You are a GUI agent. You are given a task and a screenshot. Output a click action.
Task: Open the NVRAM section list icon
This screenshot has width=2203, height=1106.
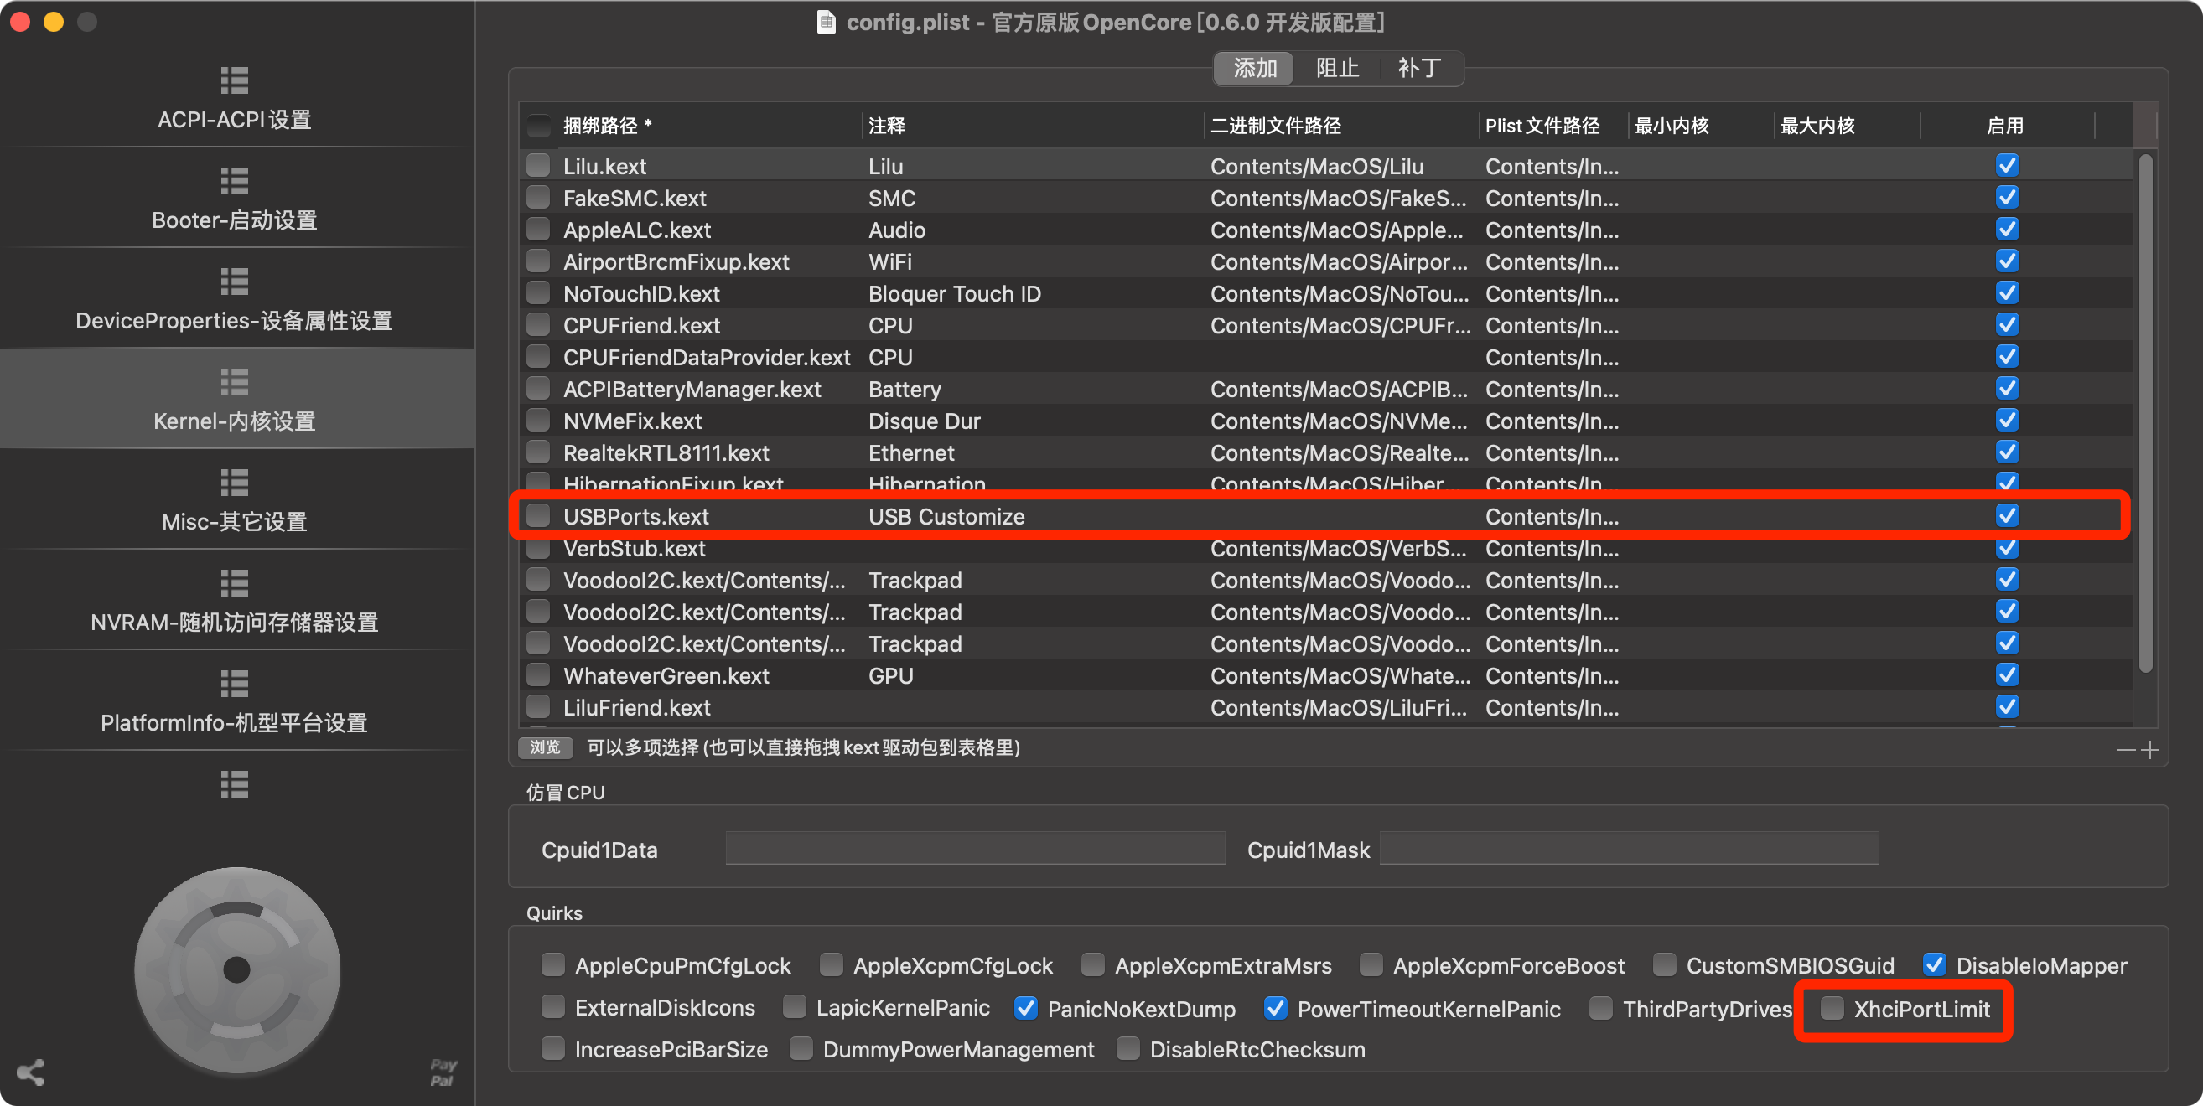[x=235, y=583]
